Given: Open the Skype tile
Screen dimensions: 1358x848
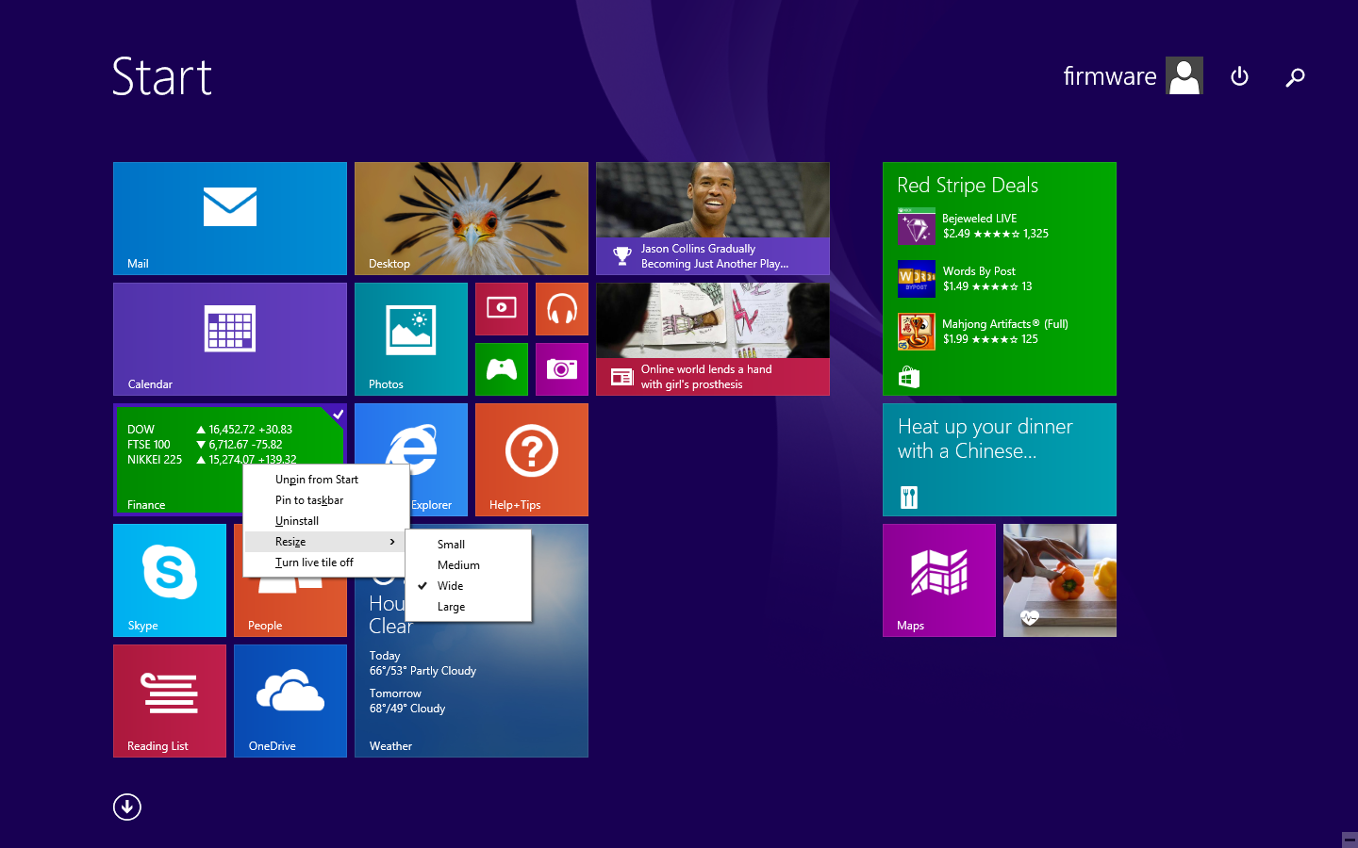Looking at the screenshot, I should [170, 580].
